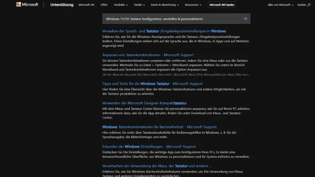Click description starting 'Mit dem Maus-und Tastatur Center'

click(x=176, y=113)
